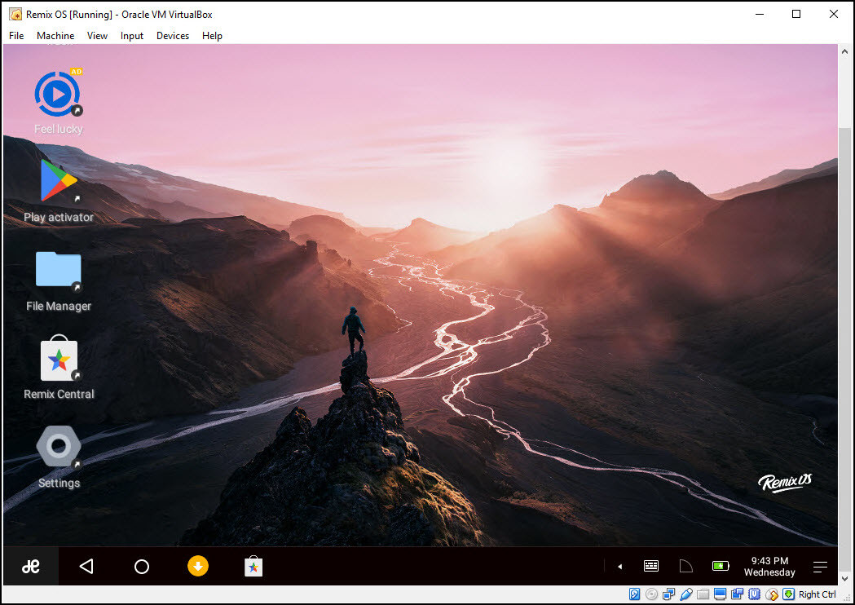Click the Right Ctrl host key label
This screenshot has height=605, width=855.
[817, 594]
